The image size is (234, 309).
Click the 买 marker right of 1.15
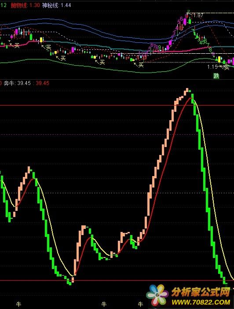click(225, 67)
